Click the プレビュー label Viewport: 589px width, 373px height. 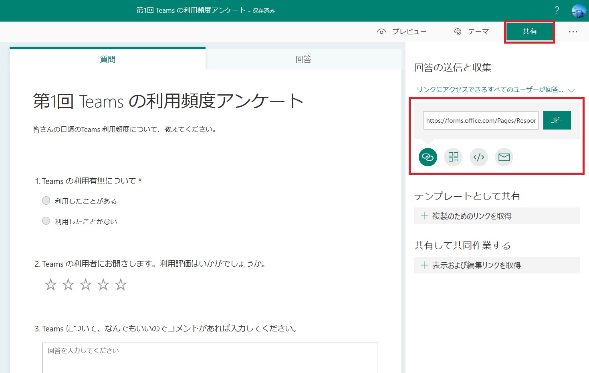tap(409, 32)
